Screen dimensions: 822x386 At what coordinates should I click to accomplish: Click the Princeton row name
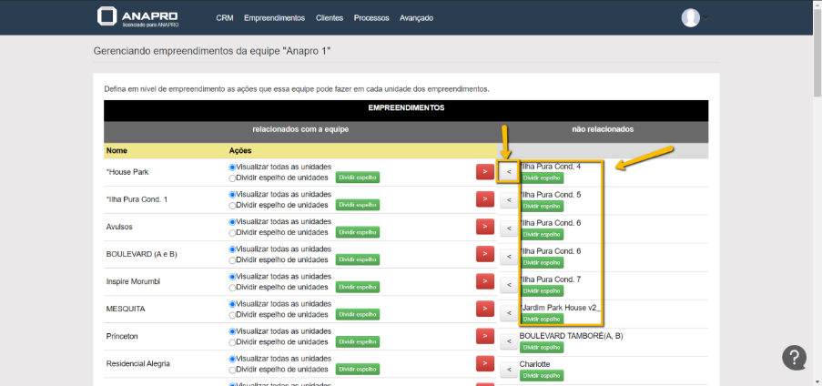[122, 336]
